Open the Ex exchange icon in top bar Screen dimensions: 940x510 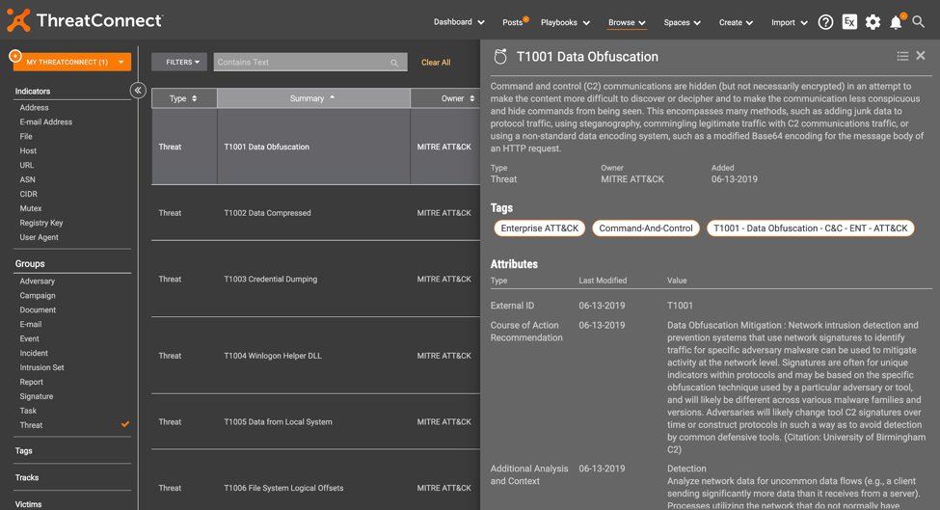[849, 22]
